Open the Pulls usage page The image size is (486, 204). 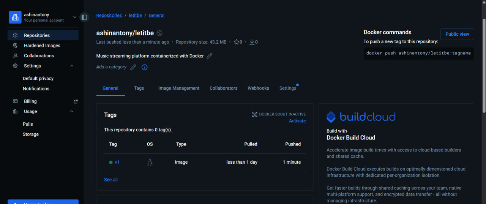point(28,124)
